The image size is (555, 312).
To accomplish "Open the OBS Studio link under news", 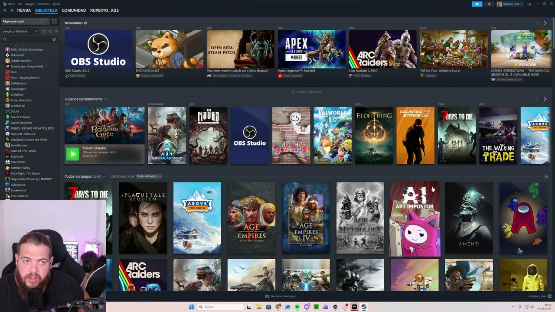I will pyautogui.click(x=75, y=75).
